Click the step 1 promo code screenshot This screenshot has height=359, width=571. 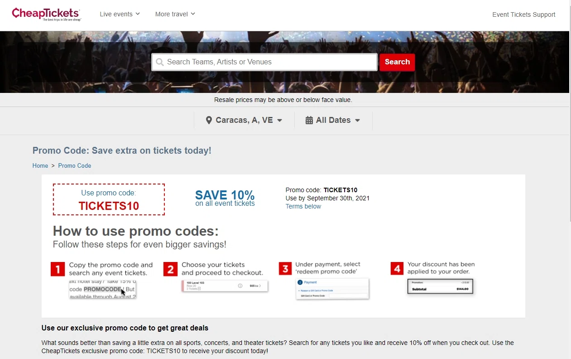103,289
